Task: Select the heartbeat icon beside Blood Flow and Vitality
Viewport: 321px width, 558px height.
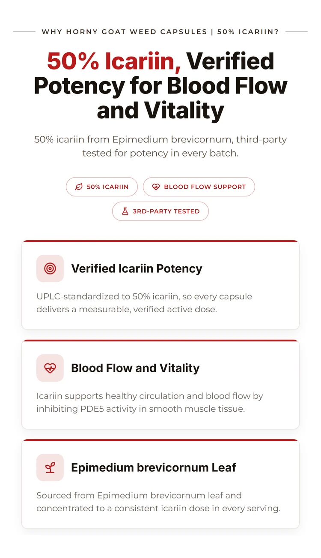Action: [x=50, y=368]
